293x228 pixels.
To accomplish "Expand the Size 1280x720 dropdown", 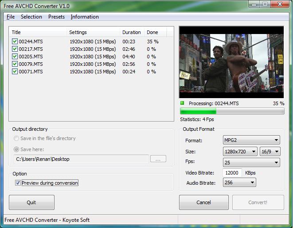I will tap(240, 152).
